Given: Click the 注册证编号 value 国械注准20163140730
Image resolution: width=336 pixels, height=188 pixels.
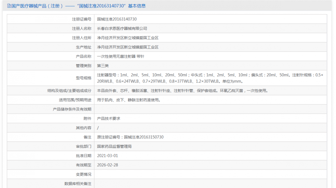Looking at the screenshot, I should pyautogui.click(x=117, y=19).
